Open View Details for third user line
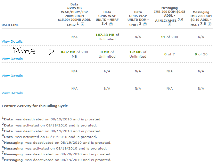 [x=12, y=76]
